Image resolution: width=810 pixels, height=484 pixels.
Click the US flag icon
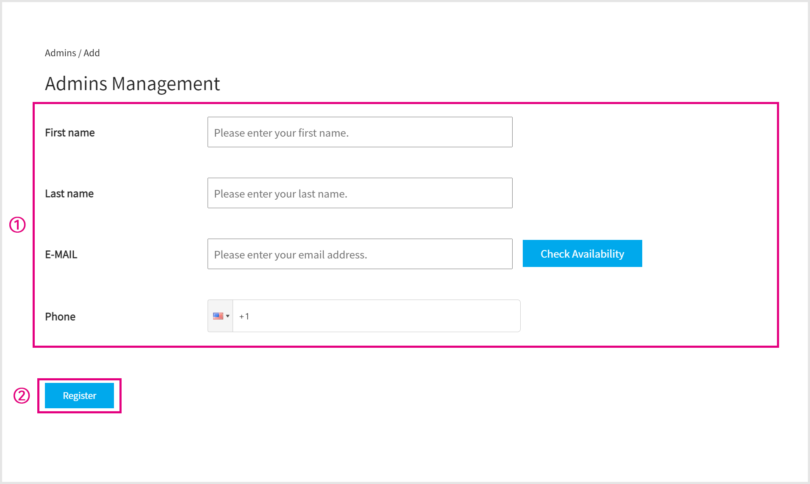click(x=218, y=316)
